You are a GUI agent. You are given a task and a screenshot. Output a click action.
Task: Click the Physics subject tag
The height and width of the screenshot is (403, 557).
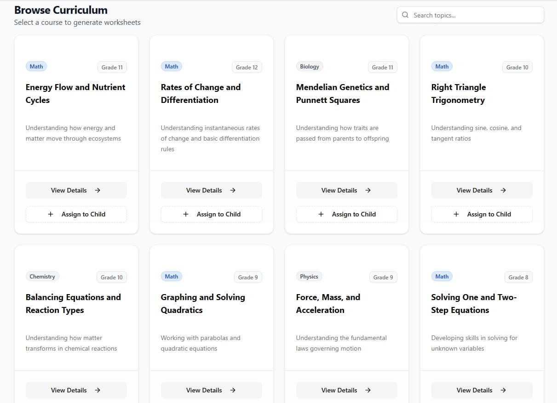309,277
